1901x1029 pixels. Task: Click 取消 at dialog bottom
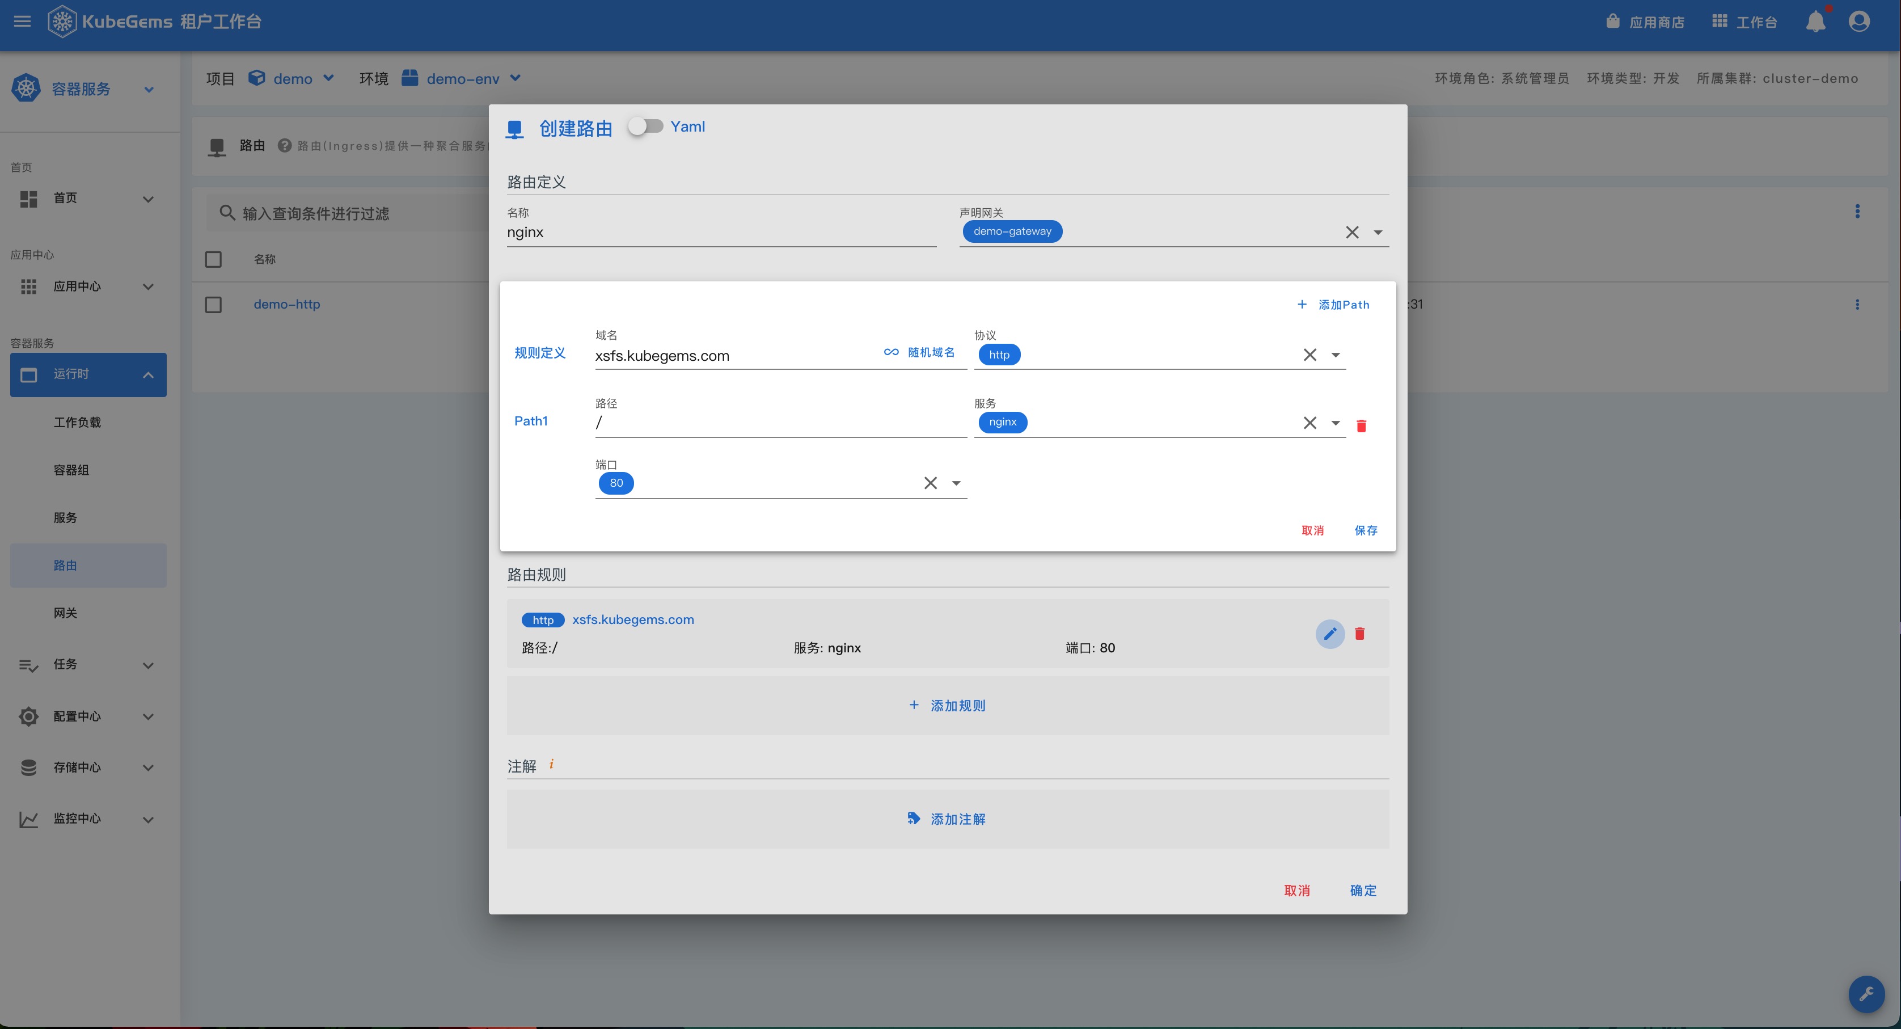coord(1298,891)
